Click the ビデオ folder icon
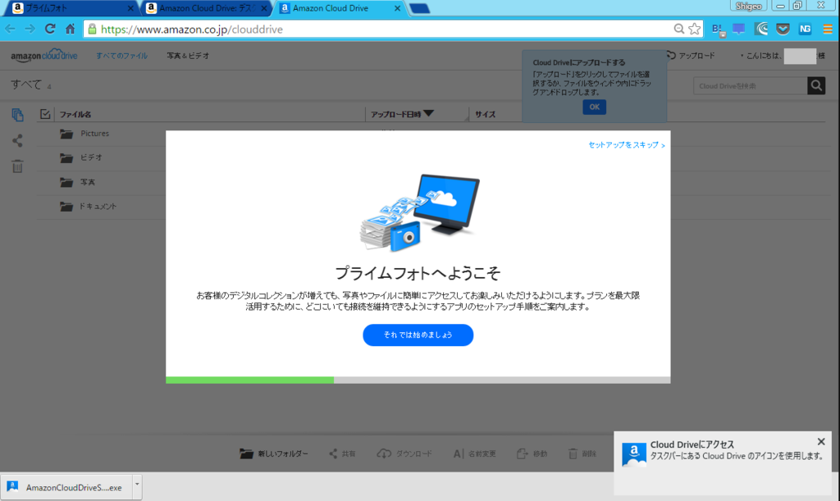This screenshot has height=501, width=840. point(66,157)
